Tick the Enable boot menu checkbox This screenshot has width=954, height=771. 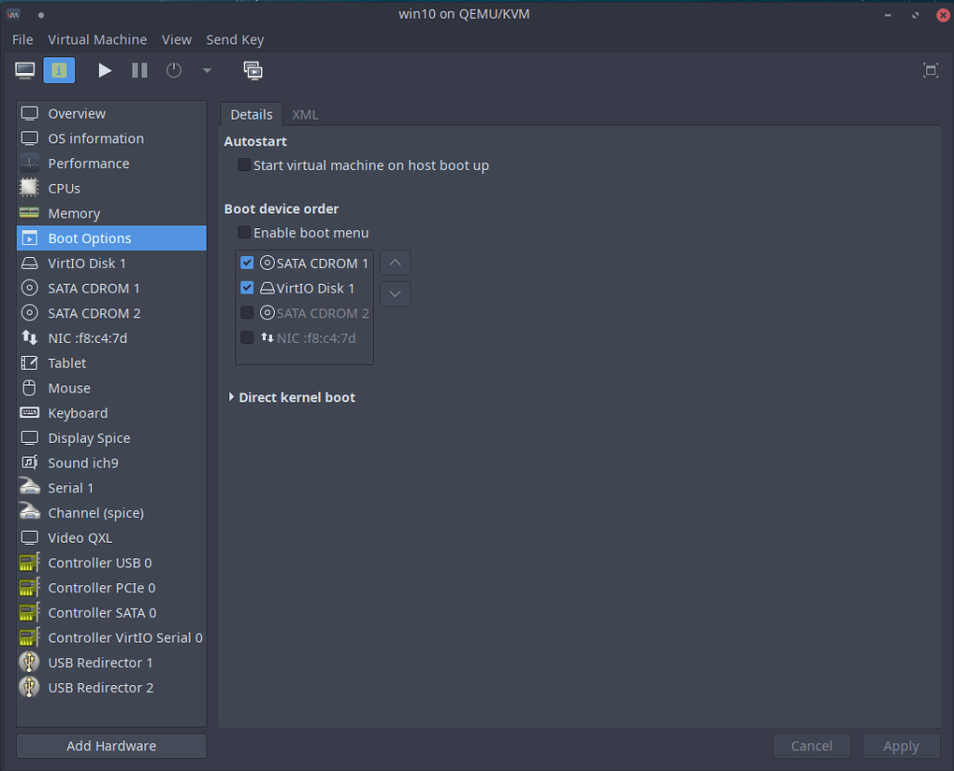tap(244, 233)
